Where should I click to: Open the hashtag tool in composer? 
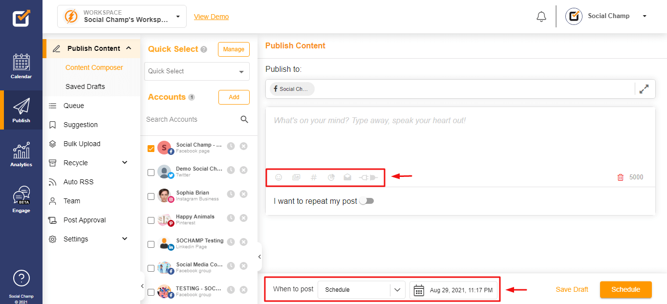tap(314, 177)
